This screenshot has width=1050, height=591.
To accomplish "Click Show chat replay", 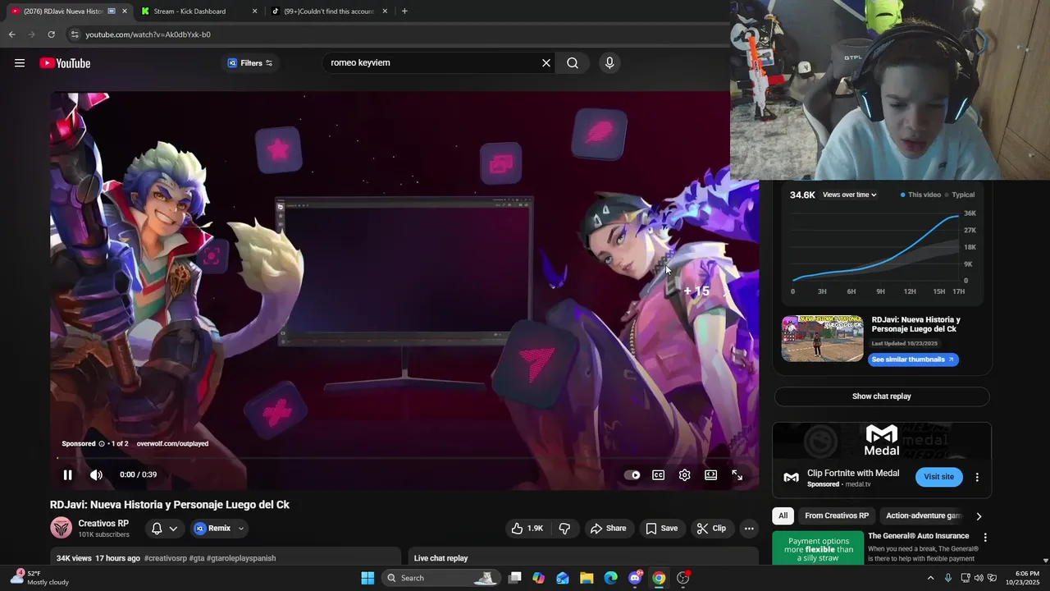I will point(882,396).
